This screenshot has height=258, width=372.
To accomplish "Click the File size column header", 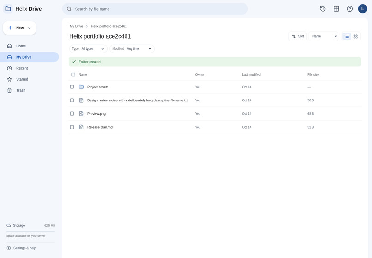I will 313,74.
